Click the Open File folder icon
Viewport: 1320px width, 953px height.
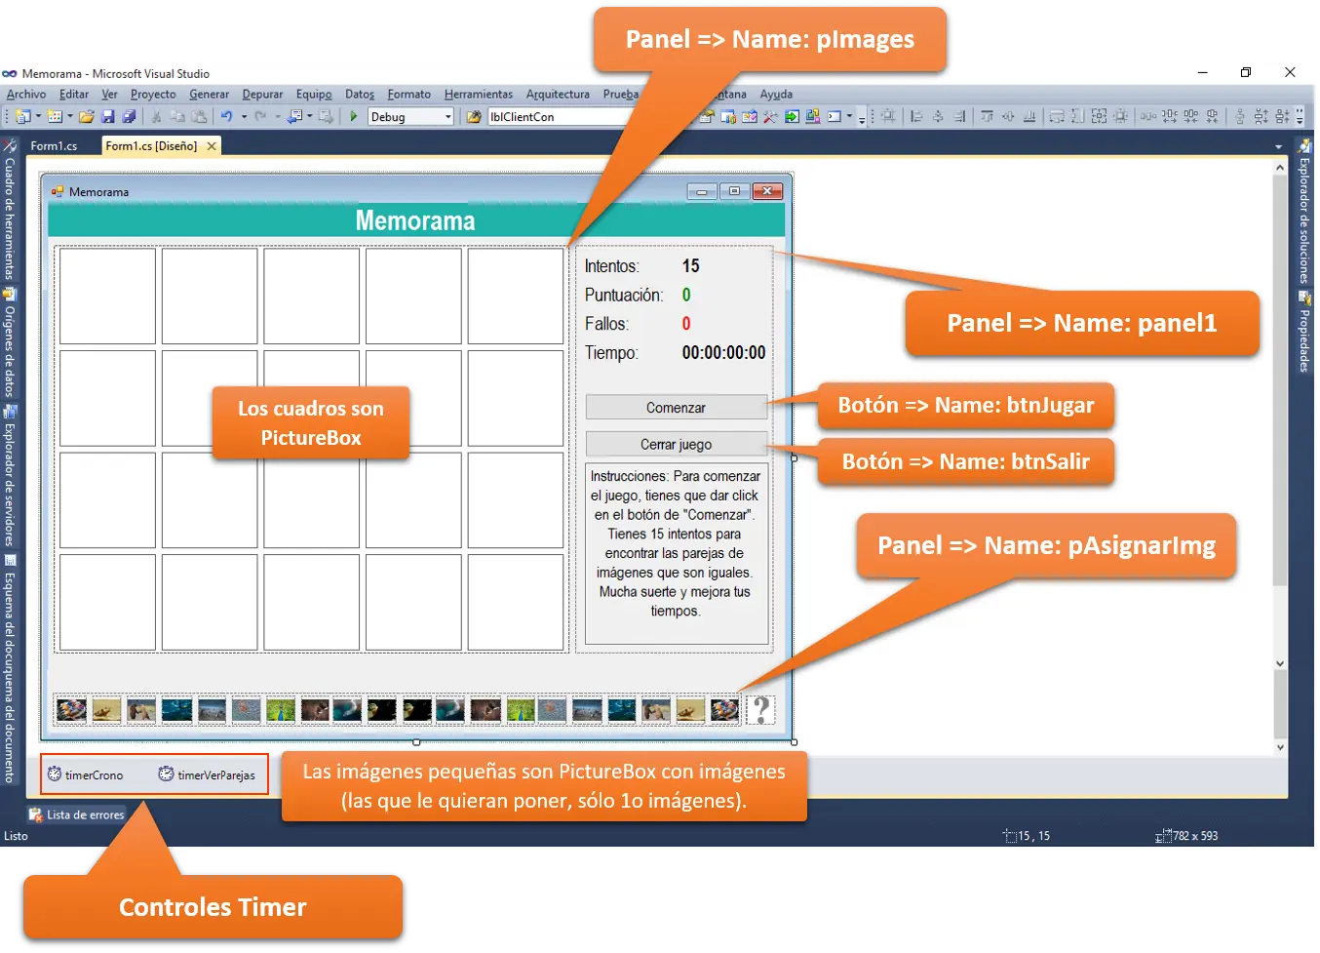point(86,117)
